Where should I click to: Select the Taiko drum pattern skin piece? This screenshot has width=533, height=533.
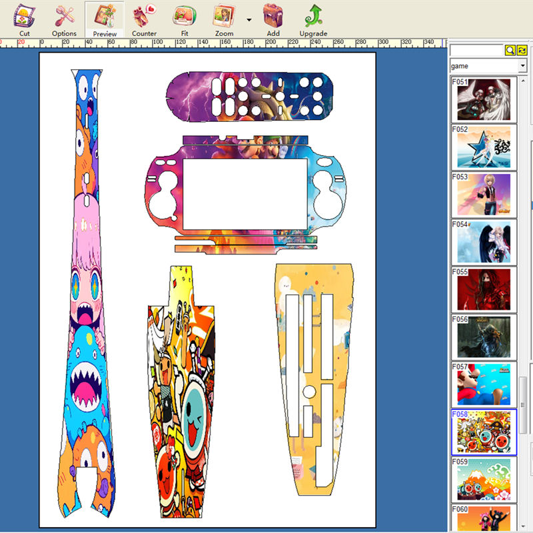point(181,392)
